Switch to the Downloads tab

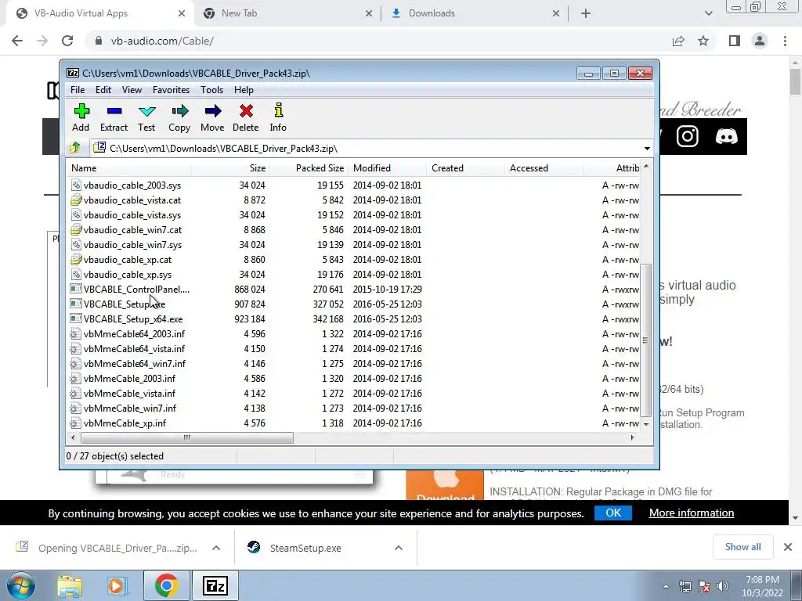475,13
